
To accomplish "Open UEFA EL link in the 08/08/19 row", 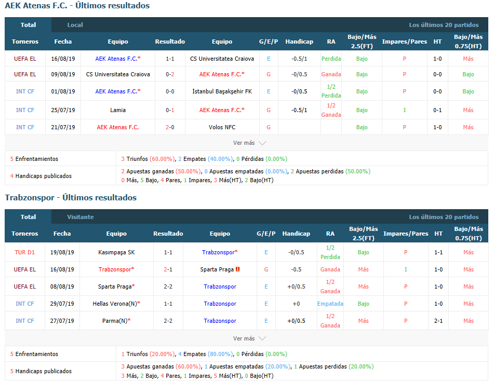I will 24,286.
